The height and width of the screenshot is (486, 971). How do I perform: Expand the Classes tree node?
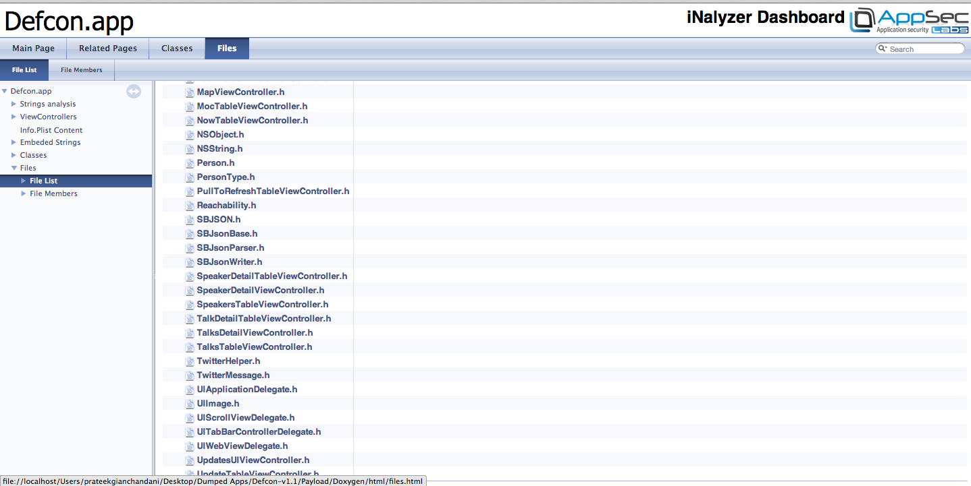click(14, 155)
